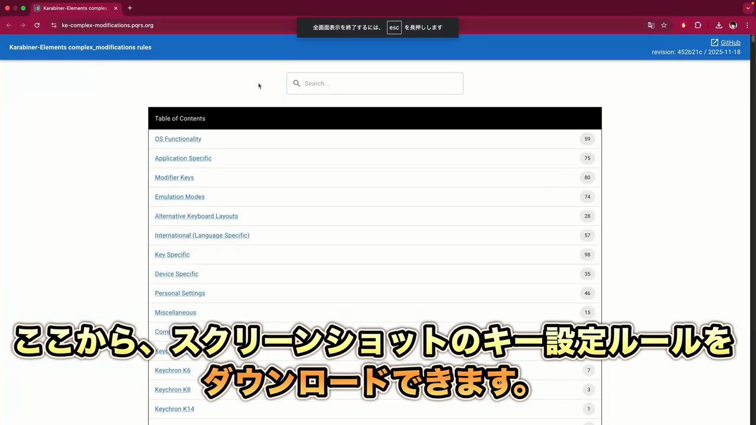756x425 pixels.
Task: Open a new browser tab
Action: (x=129, y=8)
